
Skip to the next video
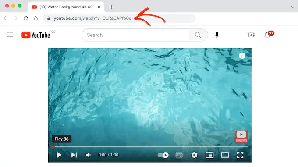pos(74,155)
